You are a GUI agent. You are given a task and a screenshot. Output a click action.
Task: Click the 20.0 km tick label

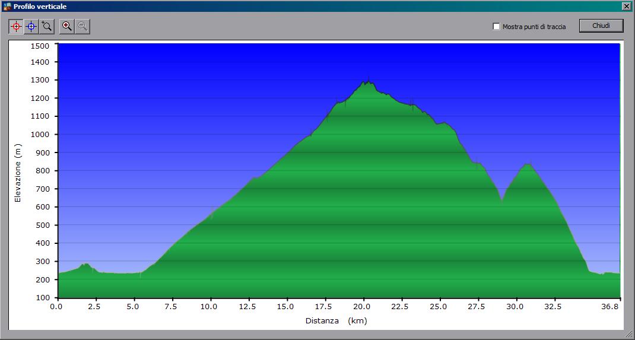pyautogui.click(x=363, y=307)
